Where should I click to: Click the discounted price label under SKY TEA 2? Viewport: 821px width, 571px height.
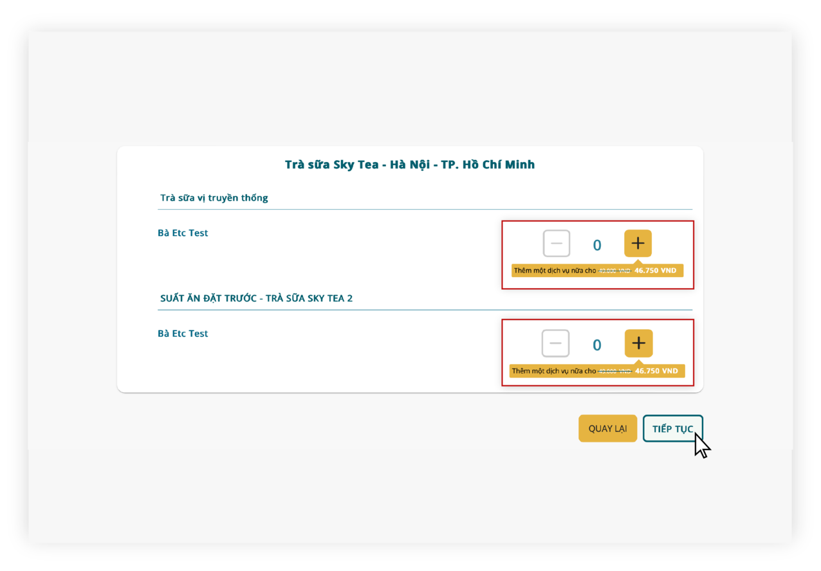point(656,370)
